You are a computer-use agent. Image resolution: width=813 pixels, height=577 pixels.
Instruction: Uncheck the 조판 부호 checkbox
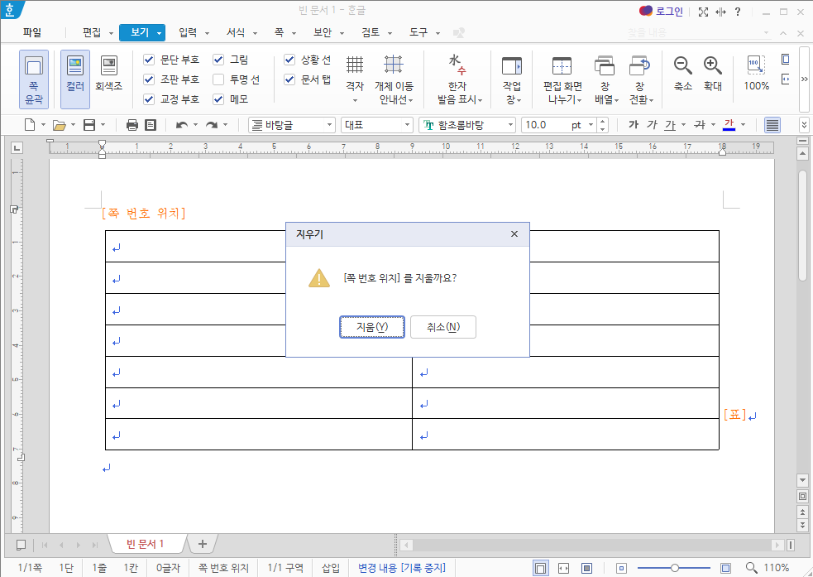click(149, 79)
